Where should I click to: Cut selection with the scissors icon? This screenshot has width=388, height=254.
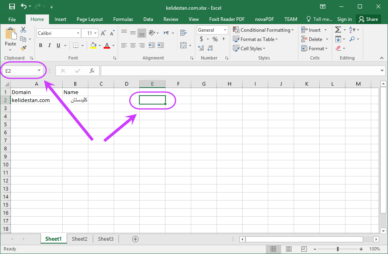pyautogui.click(x=23, y=30)
